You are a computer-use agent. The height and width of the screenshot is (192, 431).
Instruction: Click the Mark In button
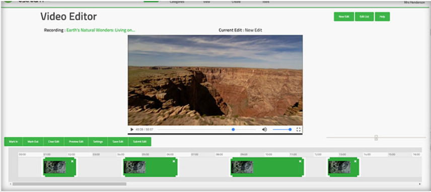(14, 142)
